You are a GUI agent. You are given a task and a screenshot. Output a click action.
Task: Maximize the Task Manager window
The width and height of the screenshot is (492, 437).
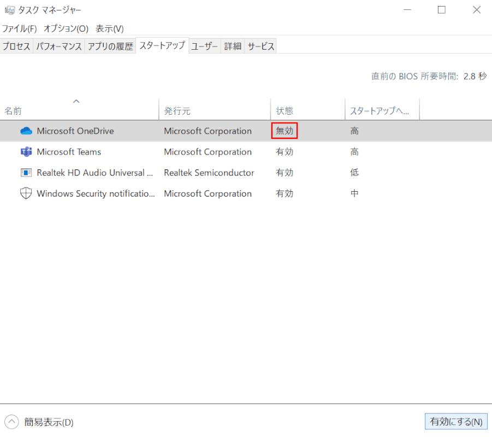[441, 10]
